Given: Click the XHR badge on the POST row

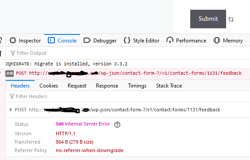Looking at the screenshot, I should click(x=9, y=73).
